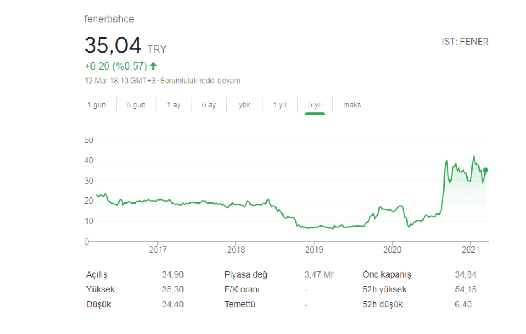
Task: Click the 35,04 price value
Action: (x=113, y=45)
